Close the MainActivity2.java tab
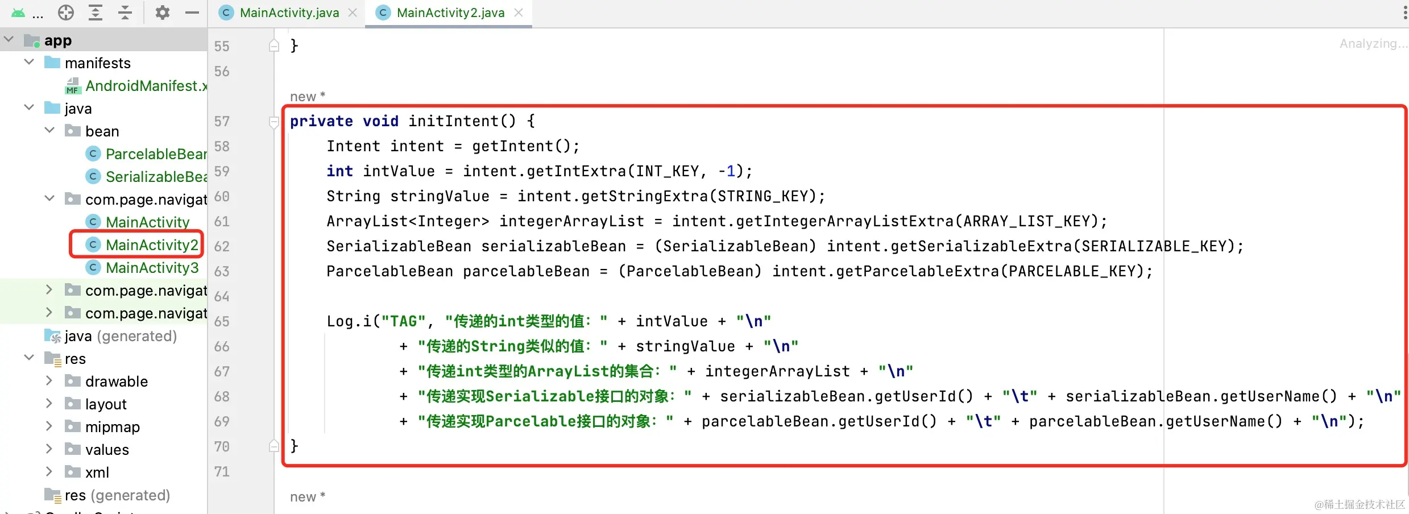 519,13
